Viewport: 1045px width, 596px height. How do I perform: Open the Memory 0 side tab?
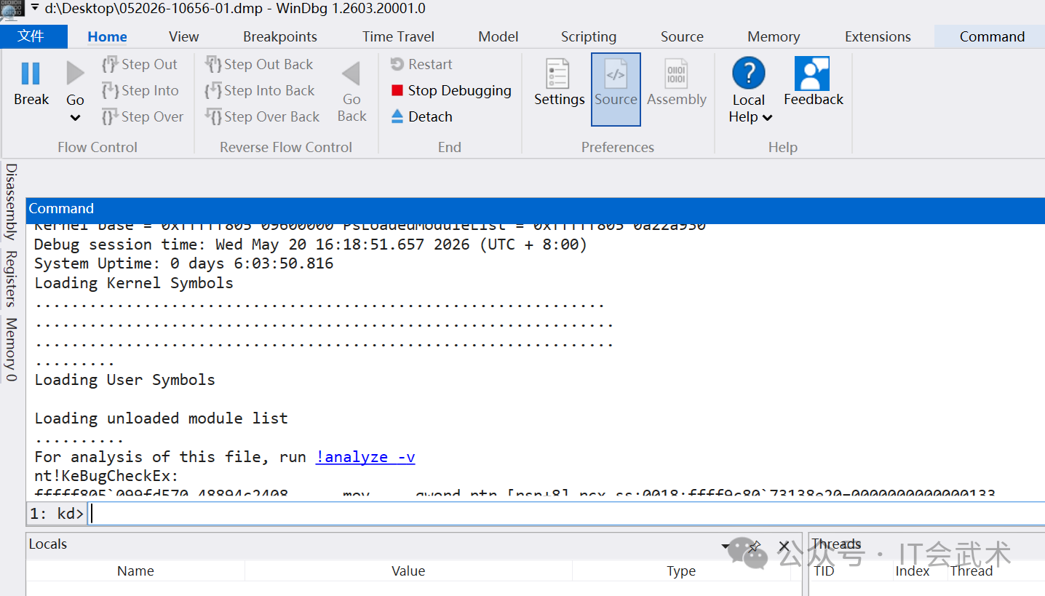coord(11,349)
